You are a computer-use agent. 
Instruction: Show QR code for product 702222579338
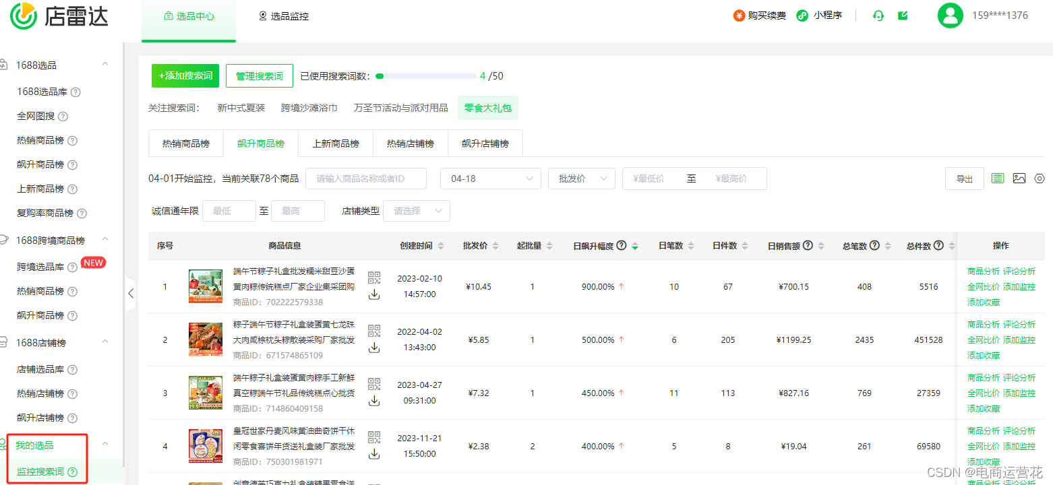374,277
